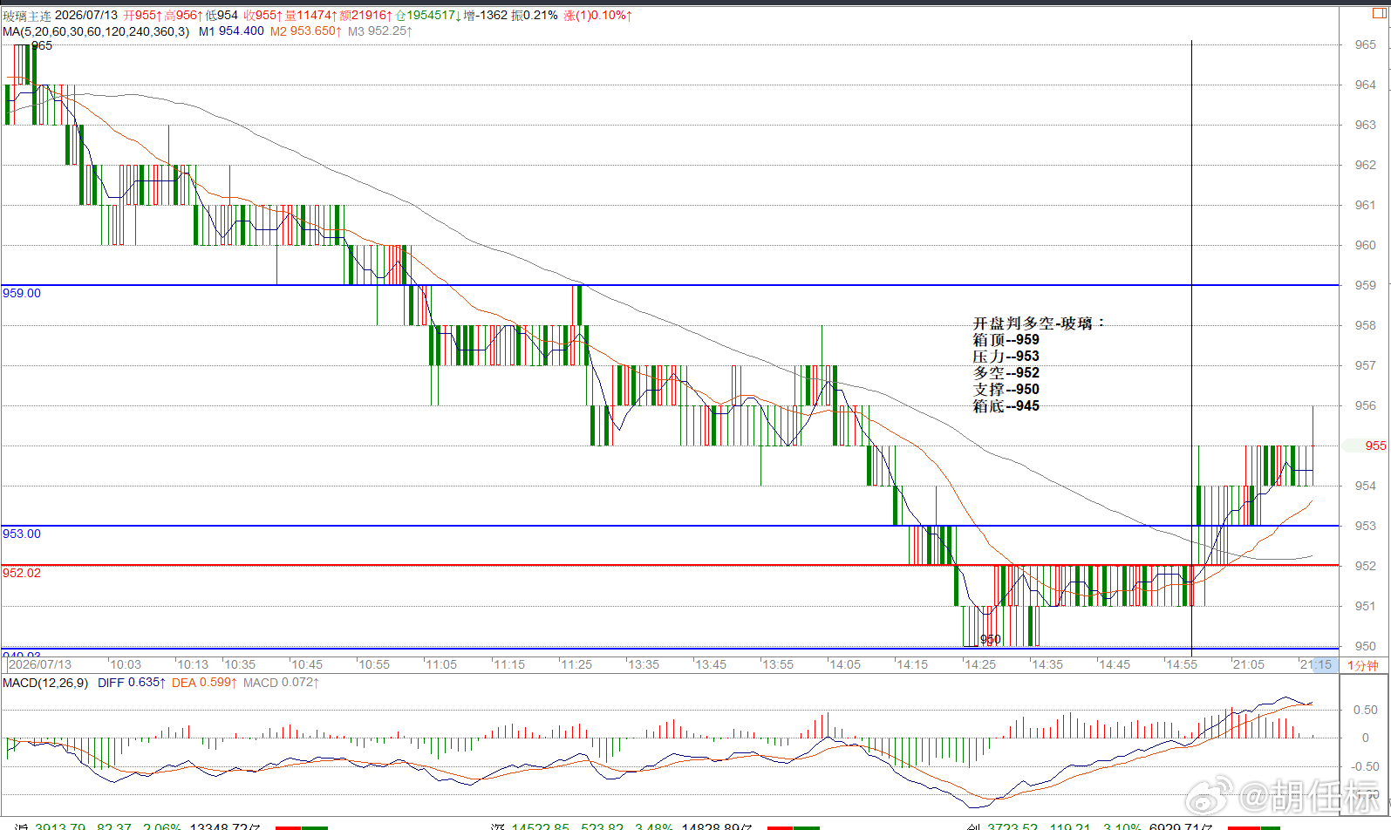Click the M1 954.400 moving average value
The height and width of the screenshot is (830, 1391).
(231, 31)
